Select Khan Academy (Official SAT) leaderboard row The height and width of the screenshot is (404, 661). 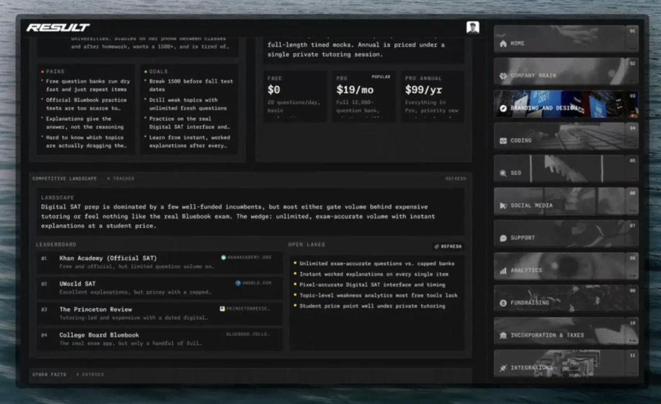(x=159, y=262)
